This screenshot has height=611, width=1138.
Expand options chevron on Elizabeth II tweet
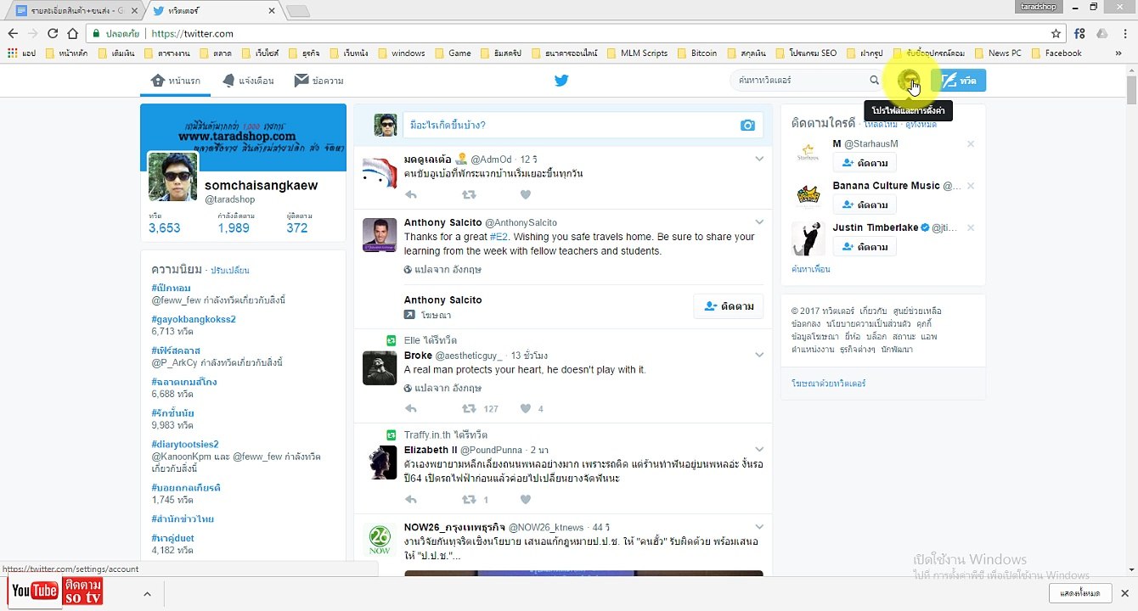(759, 450)
